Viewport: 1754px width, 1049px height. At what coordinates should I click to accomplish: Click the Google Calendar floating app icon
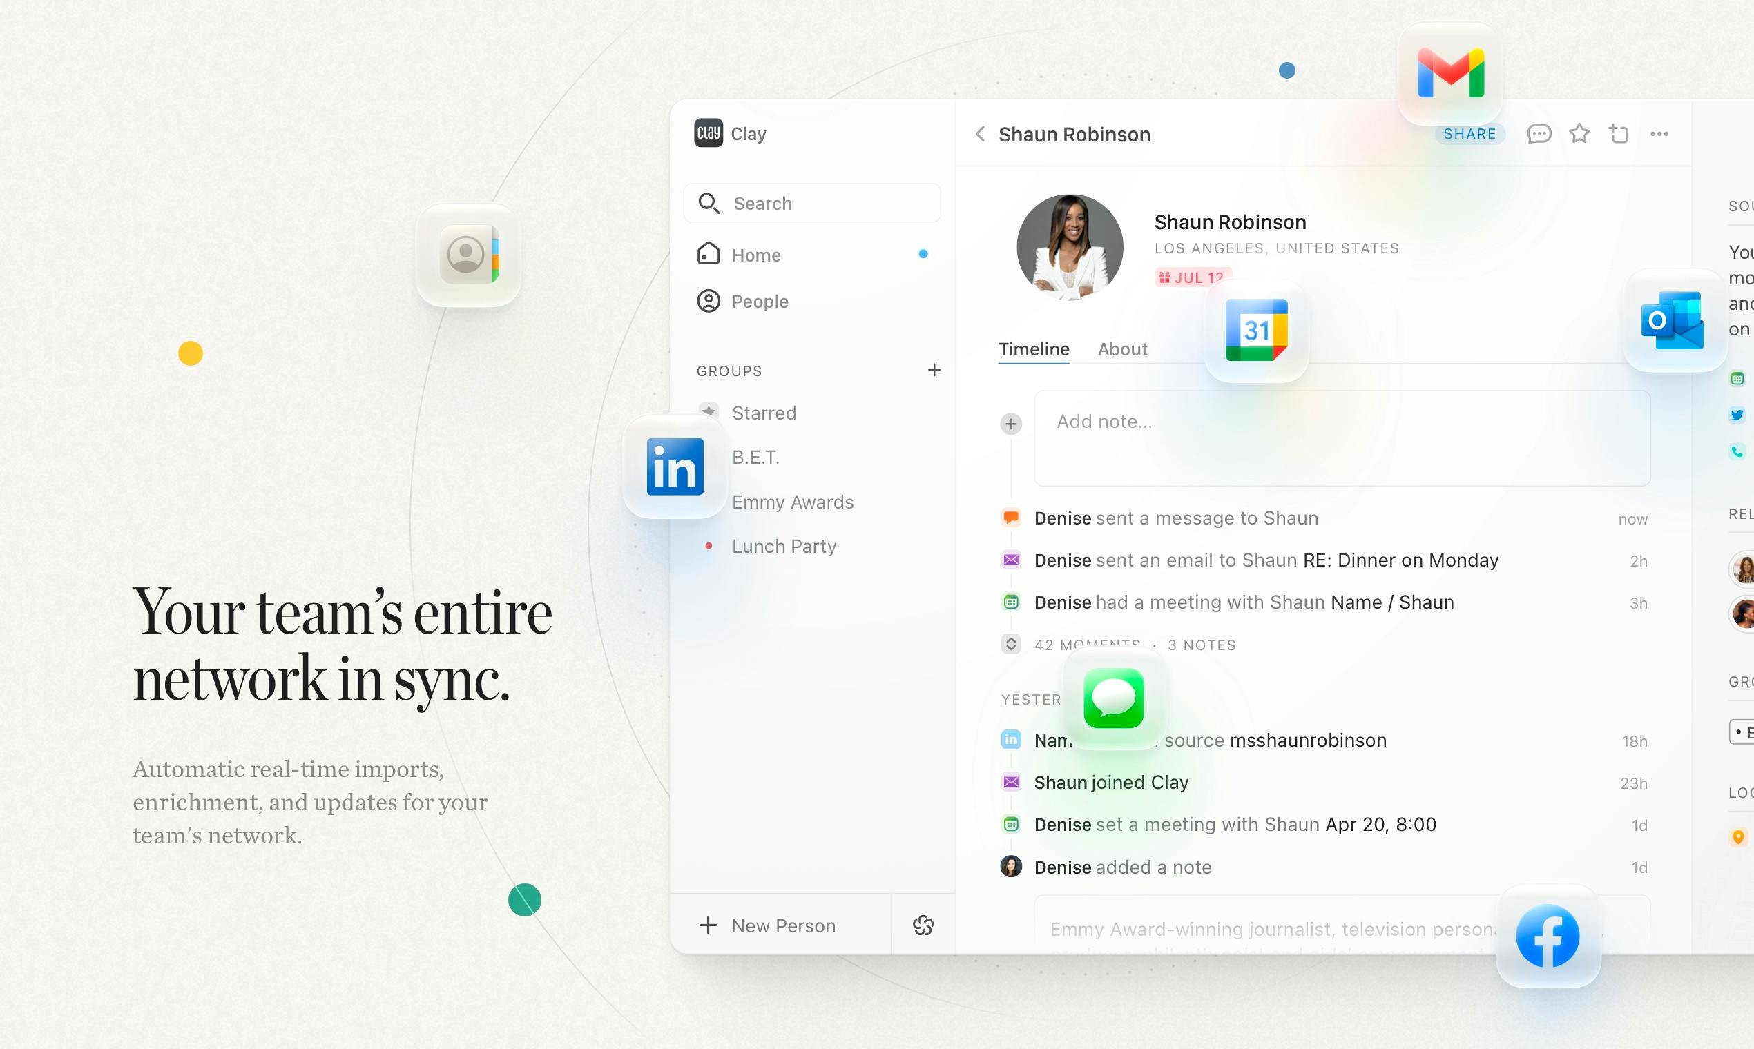pyautogui.click(x=1257, y=330)
